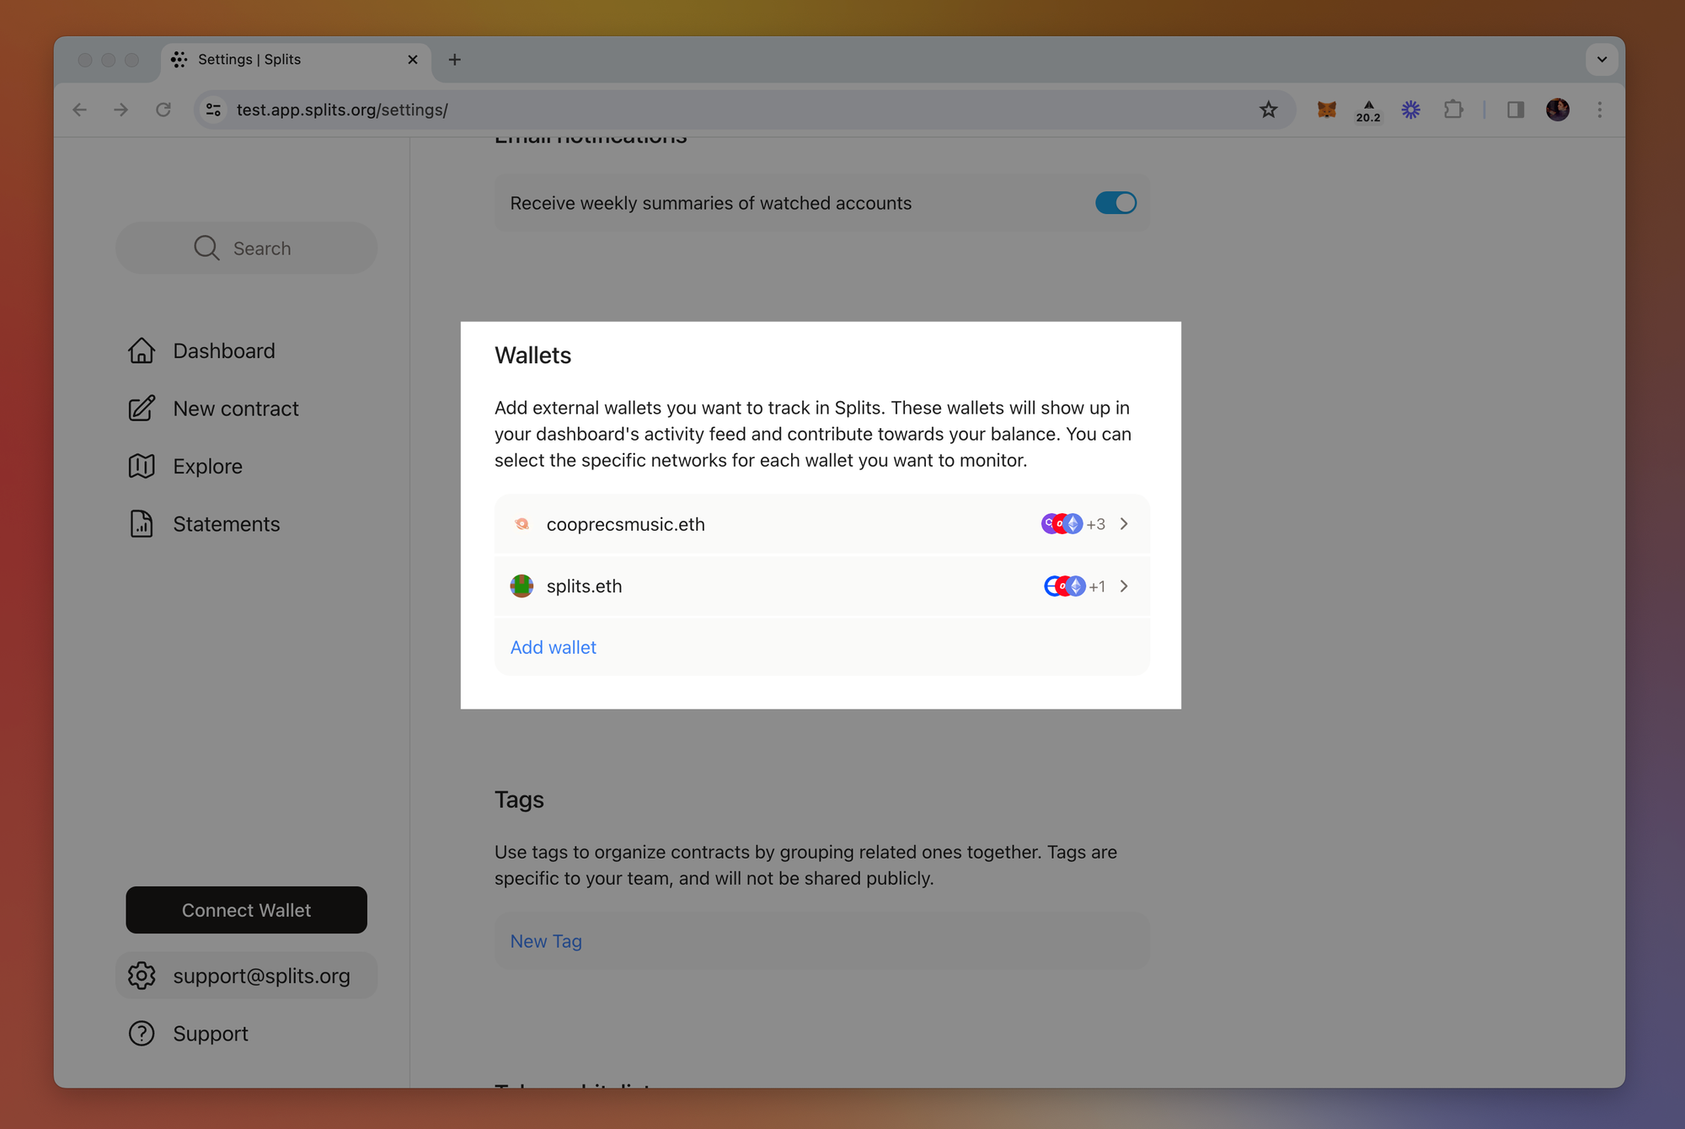Click the New contract pencil icon
The height and width of the screenshot is (1129, 1685).
point(142,409)
